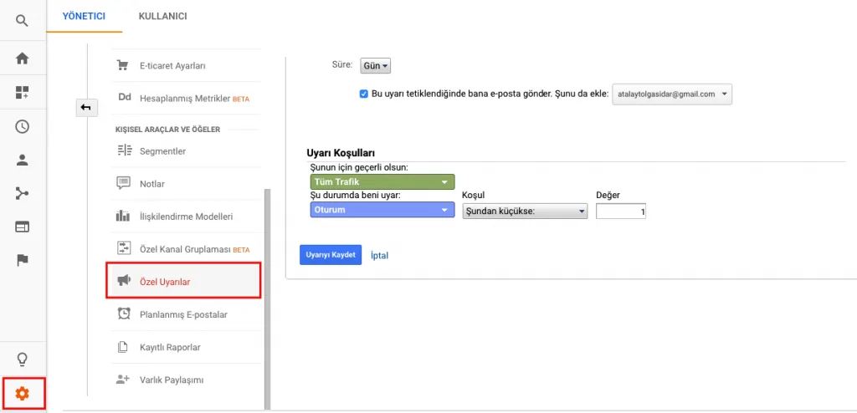857x413 pixels.
Task: Click the Uyarı Koşulları heading
Action: click(341, 154)
